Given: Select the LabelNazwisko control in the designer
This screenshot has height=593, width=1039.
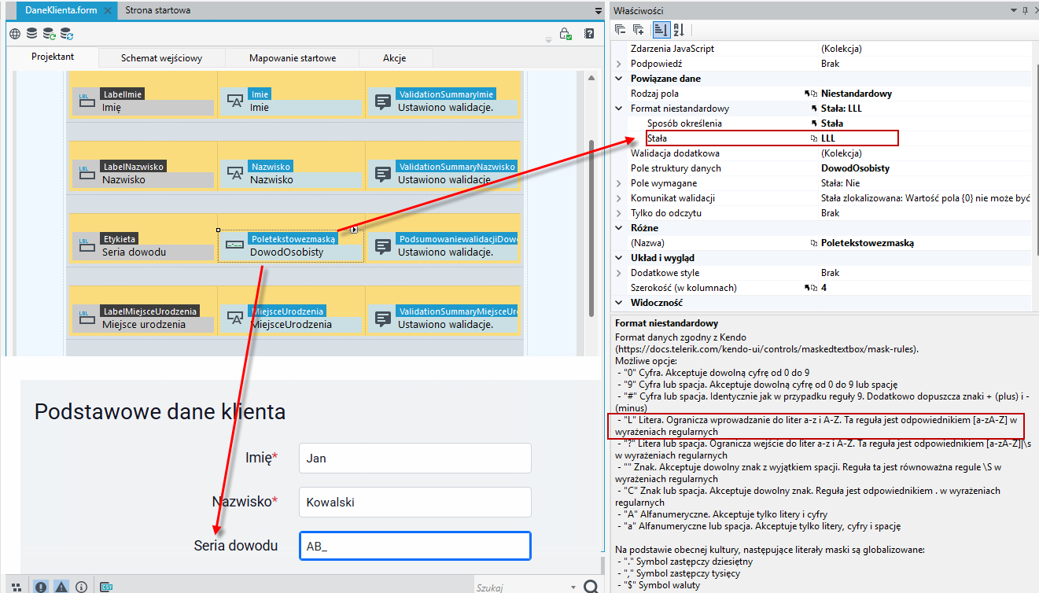Looking at the screenshot, I should coord(142,173).
